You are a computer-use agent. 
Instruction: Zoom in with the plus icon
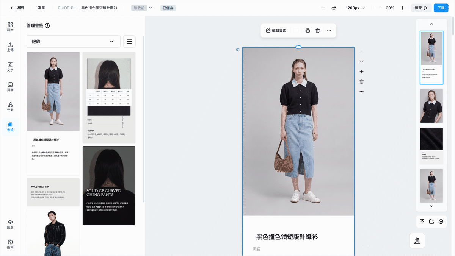(x=402, y=8)
